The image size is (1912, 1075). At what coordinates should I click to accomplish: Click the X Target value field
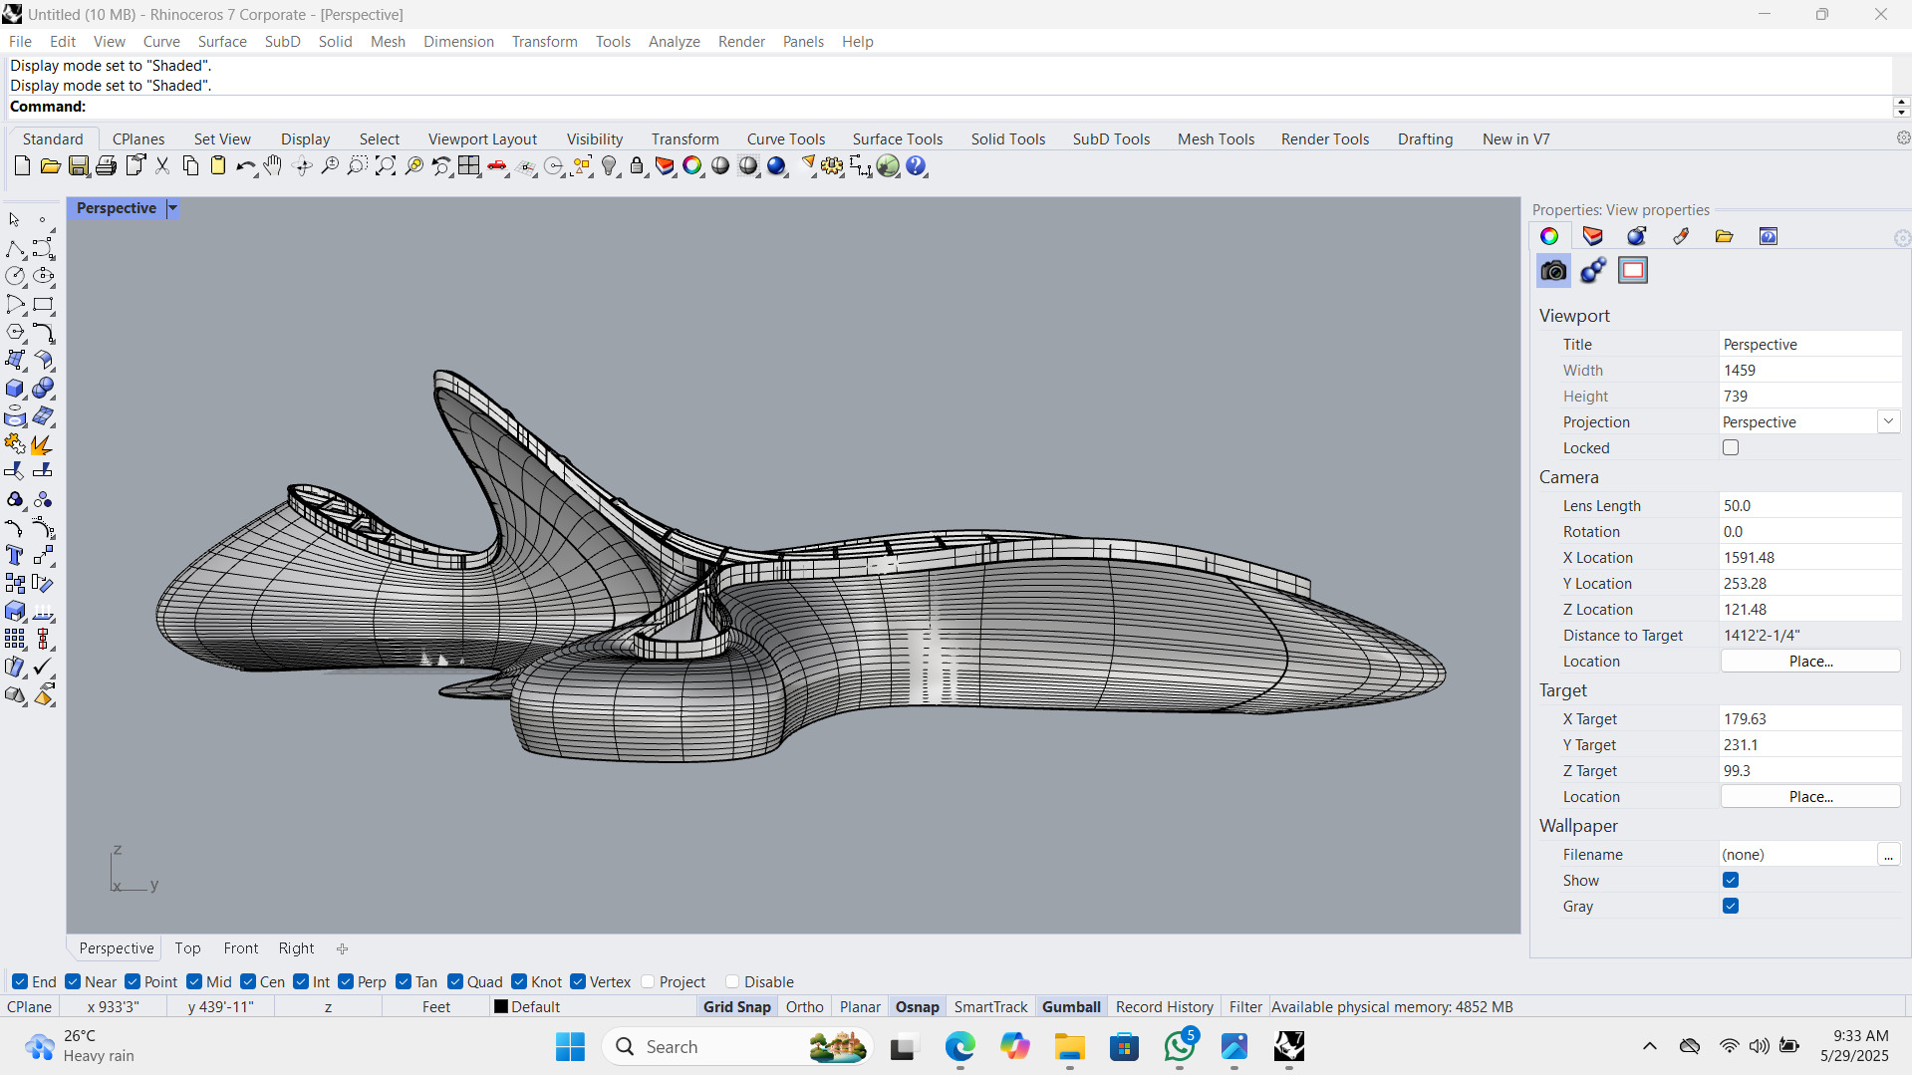[1810, 719]
